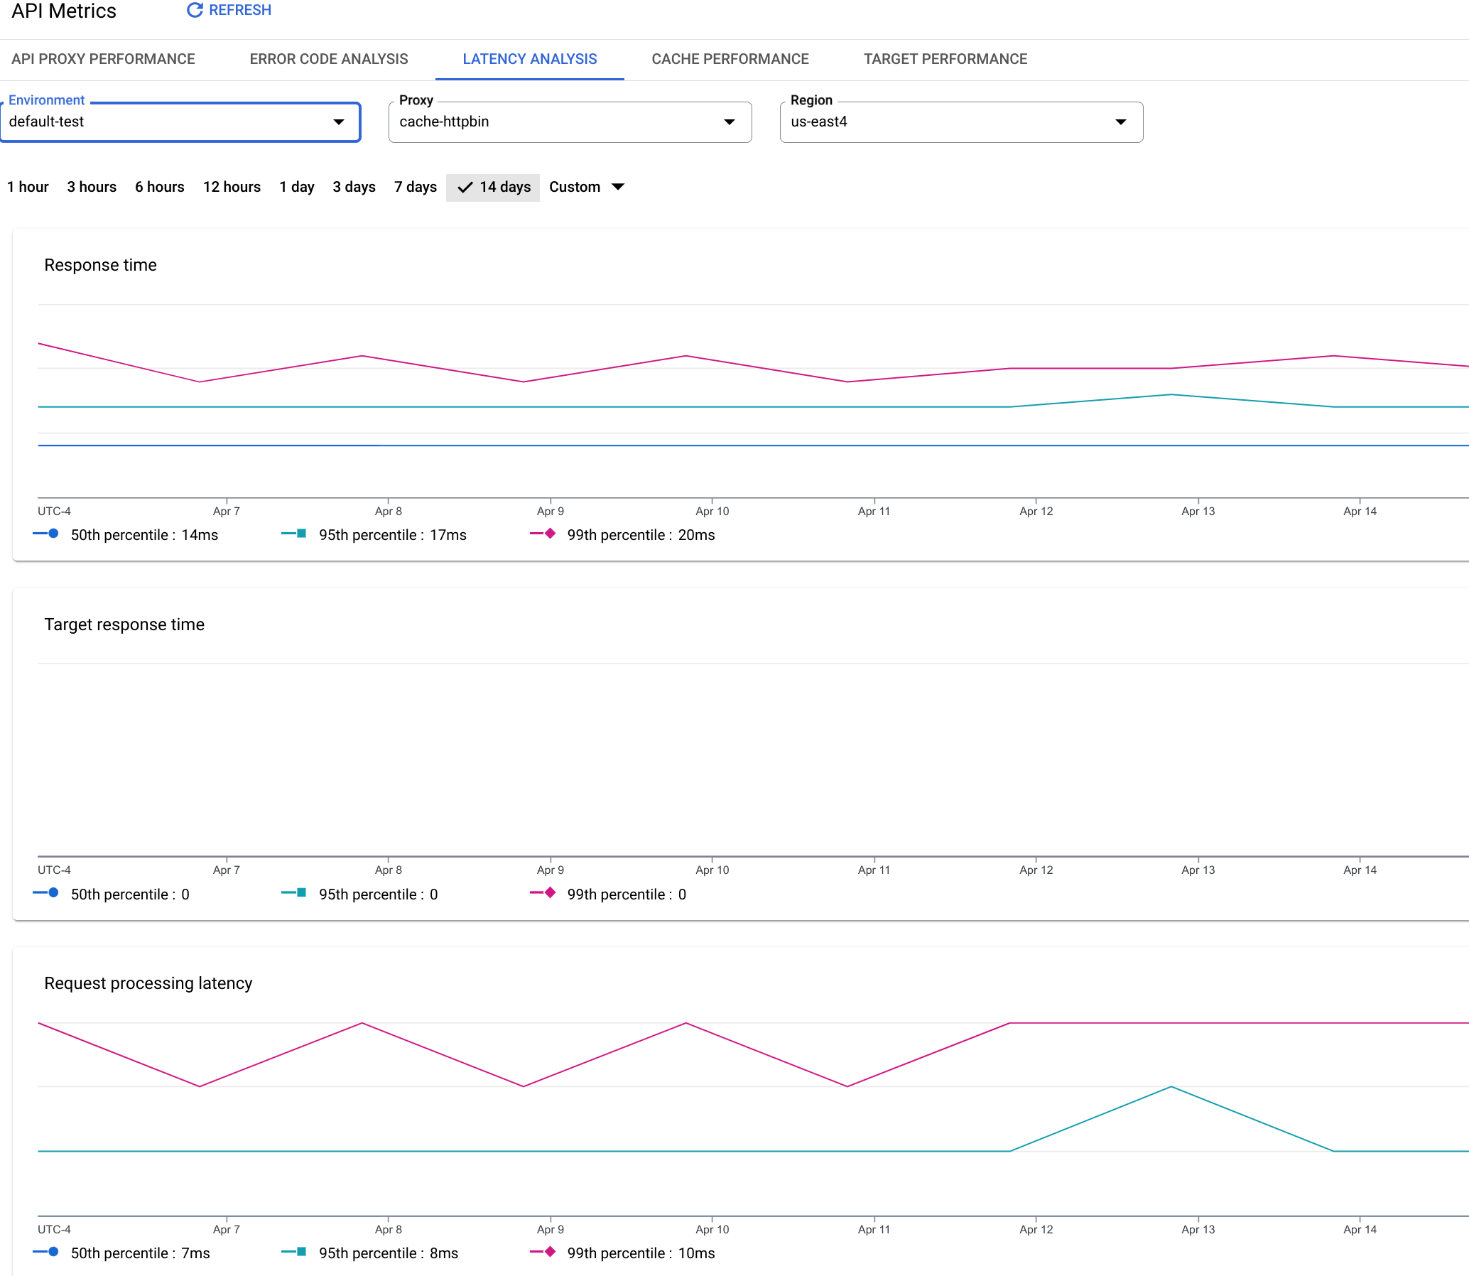Screen dimensions: 1469x1276
Task: Click the REFRESH icon to reload metrics
Action: pyautogui.click(x=194, y=10)
